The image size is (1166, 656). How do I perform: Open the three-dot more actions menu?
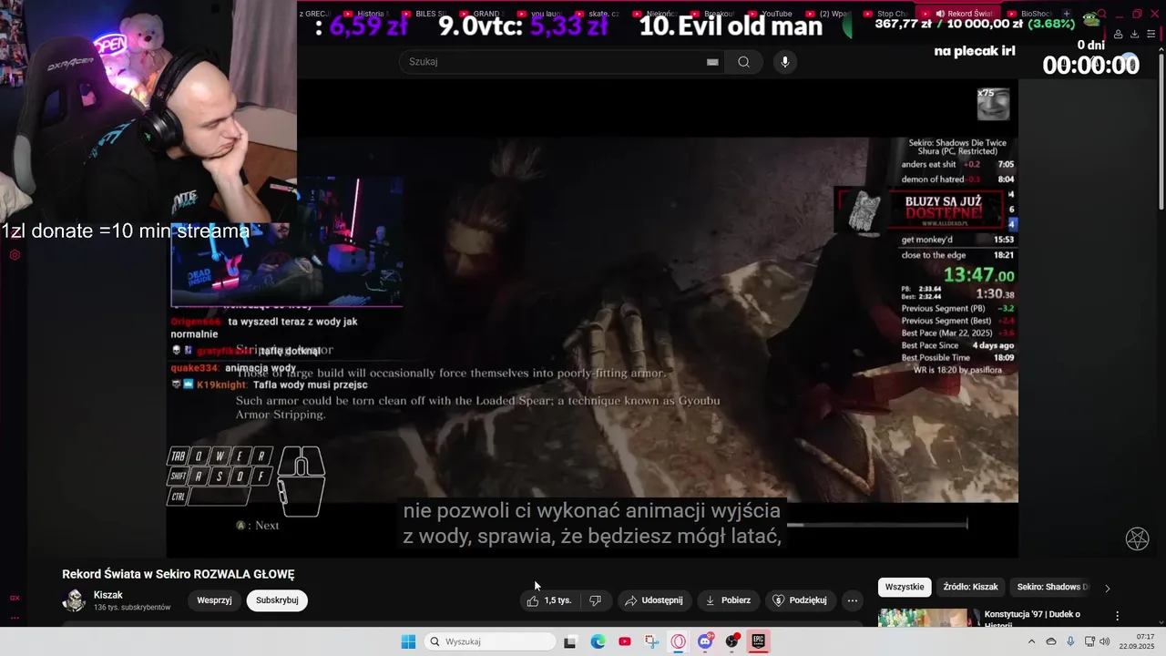pos(852,600)
